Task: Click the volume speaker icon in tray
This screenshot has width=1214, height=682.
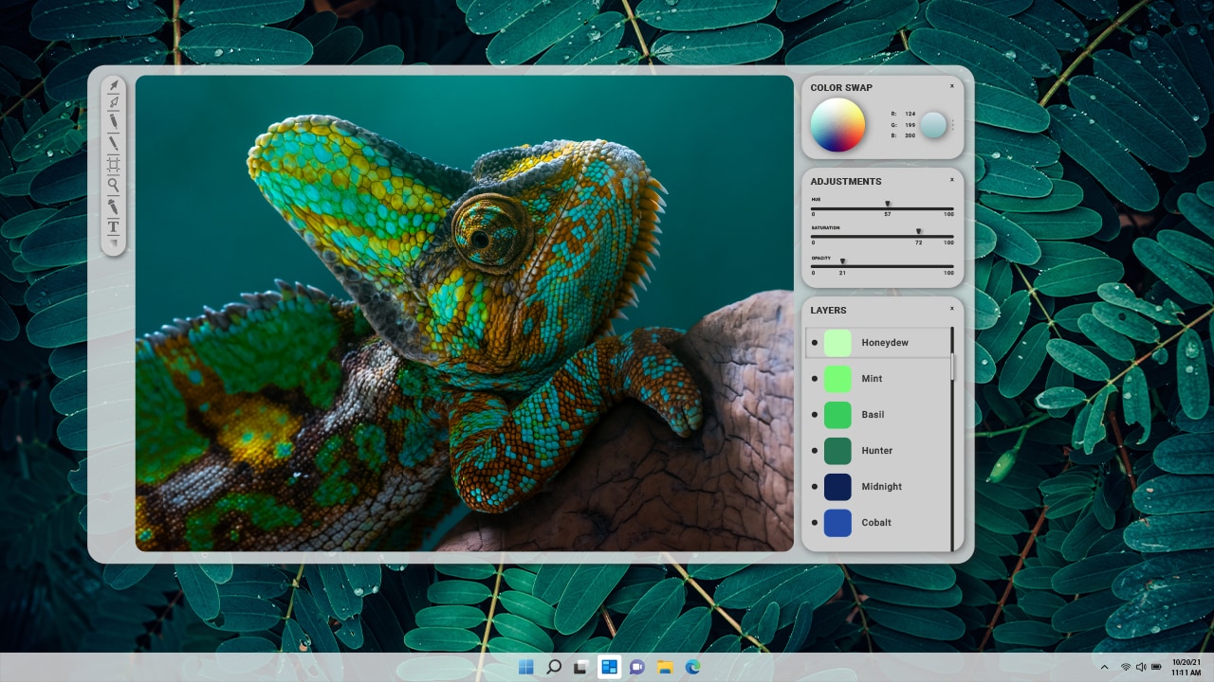Action: tap(1141, 667)
